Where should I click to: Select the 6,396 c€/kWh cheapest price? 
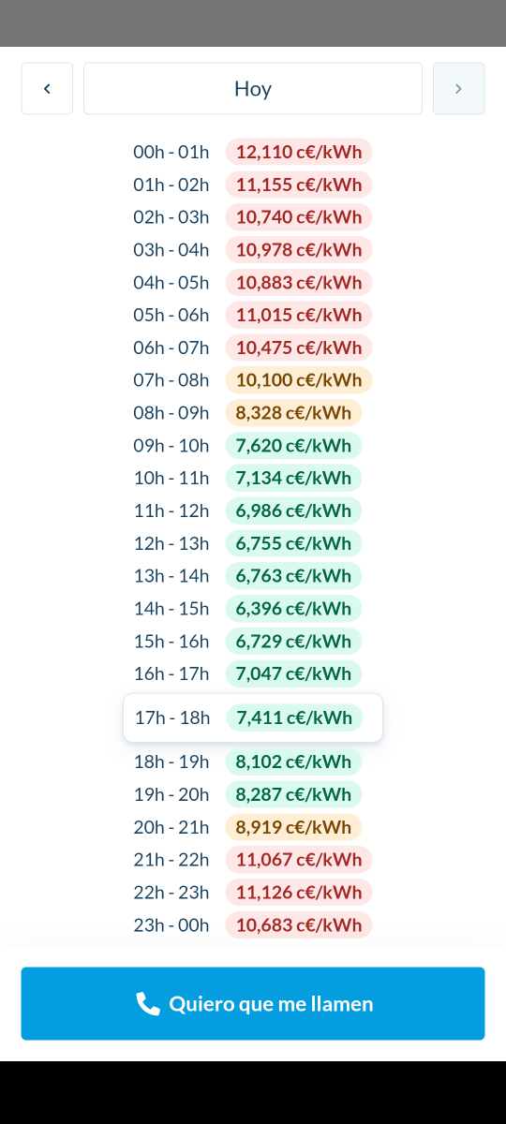pos(293,609)
